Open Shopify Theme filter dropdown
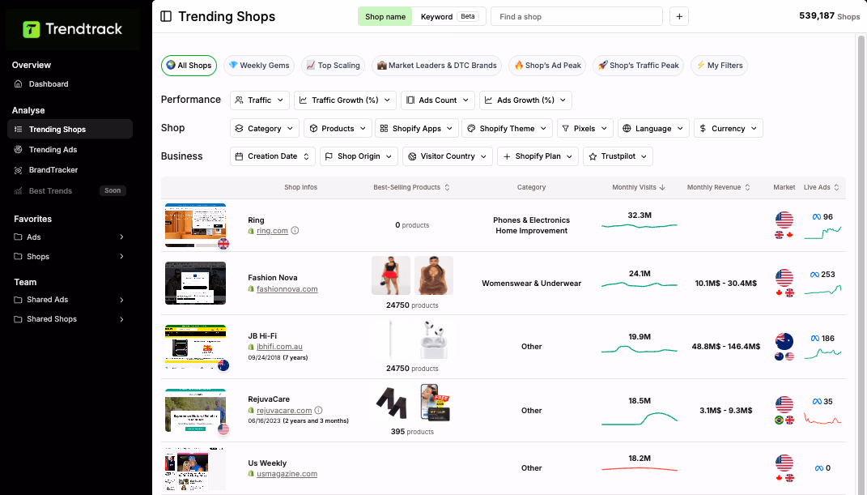867x495 pixels. 507,128
